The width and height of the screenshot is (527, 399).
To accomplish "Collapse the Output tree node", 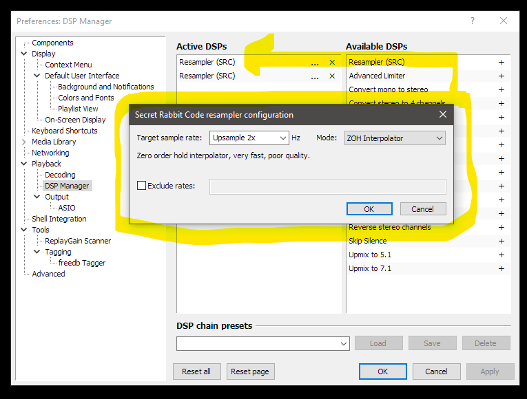I will [x=37, y=197].
